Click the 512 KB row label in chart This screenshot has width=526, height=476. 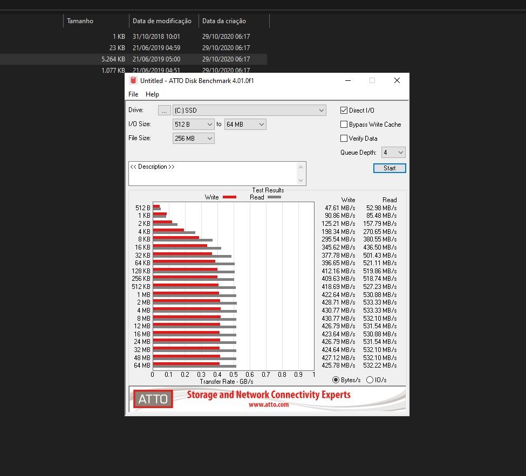pyautogui.click(x=141, y=287)
